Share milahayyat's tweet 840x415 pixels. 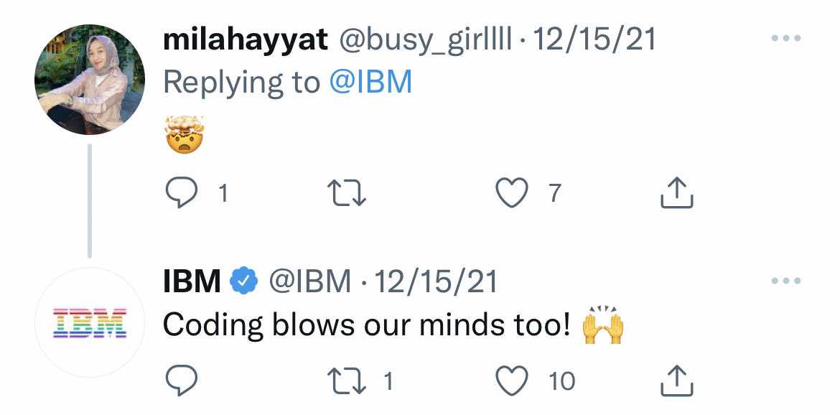tap(676, 192)
